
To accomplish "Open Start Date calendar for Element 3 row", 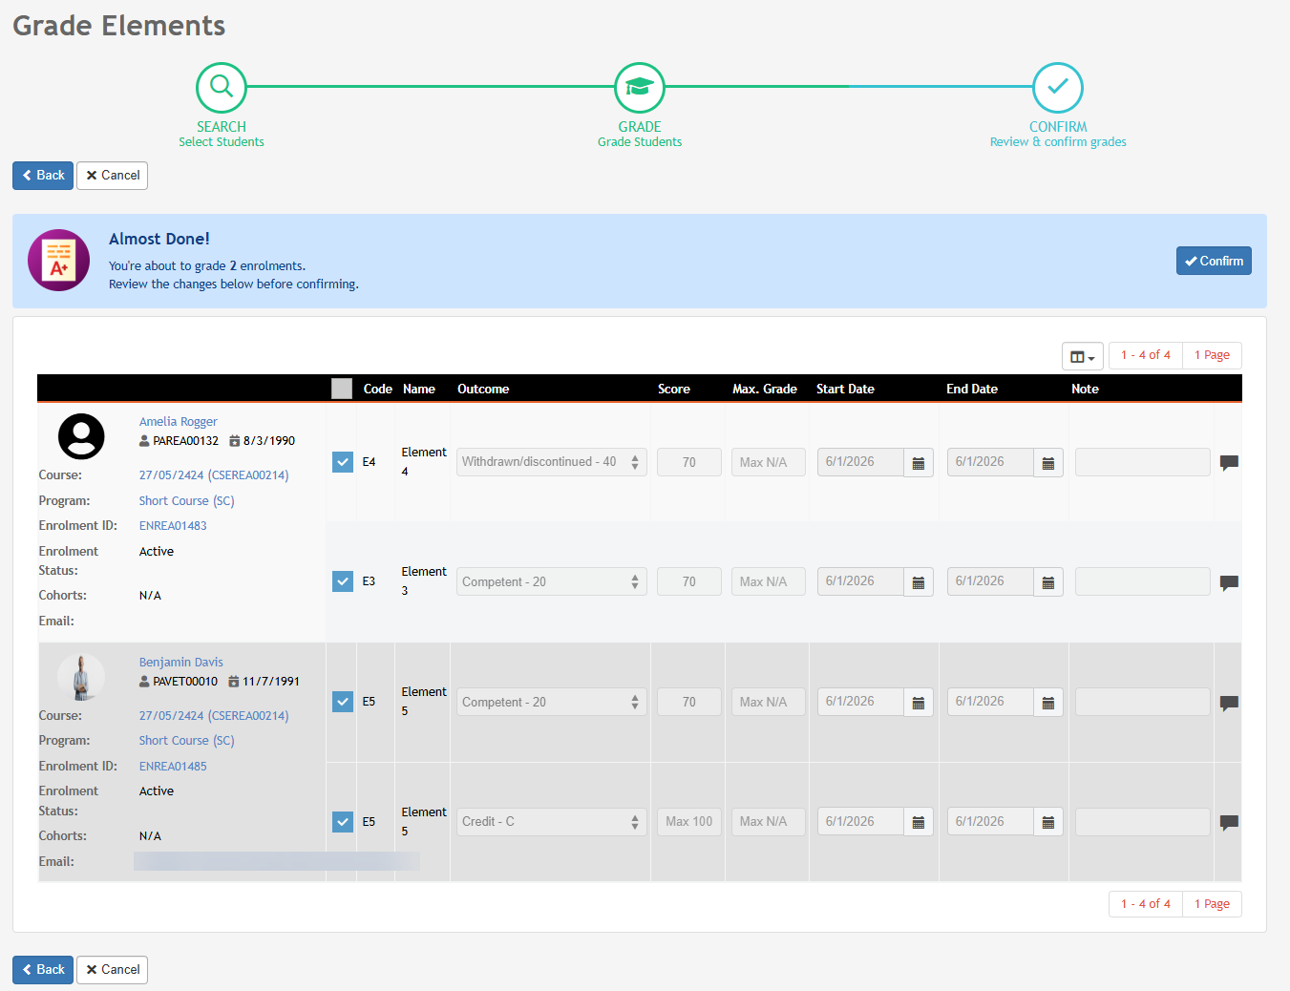I will click(x=919, y=582).
